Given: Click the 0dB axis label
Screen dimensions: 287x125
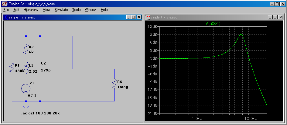Looking at the screenshot, I should (153, 58).
